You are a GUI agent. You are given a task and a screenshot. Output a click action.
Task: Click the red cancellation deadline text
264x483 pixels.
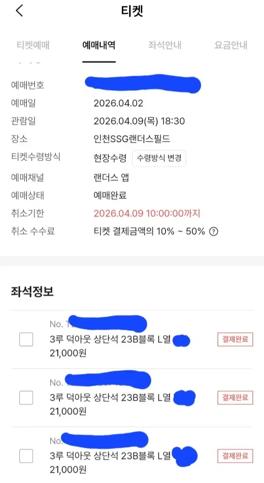point(147,213)
